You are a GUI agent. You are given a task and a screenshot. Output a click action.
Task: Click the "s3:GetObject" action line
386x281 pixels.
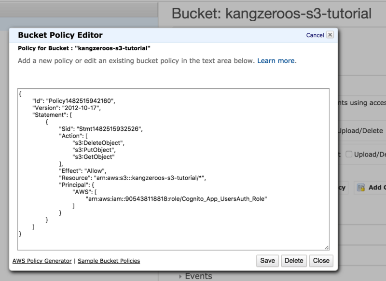point(94,157)
